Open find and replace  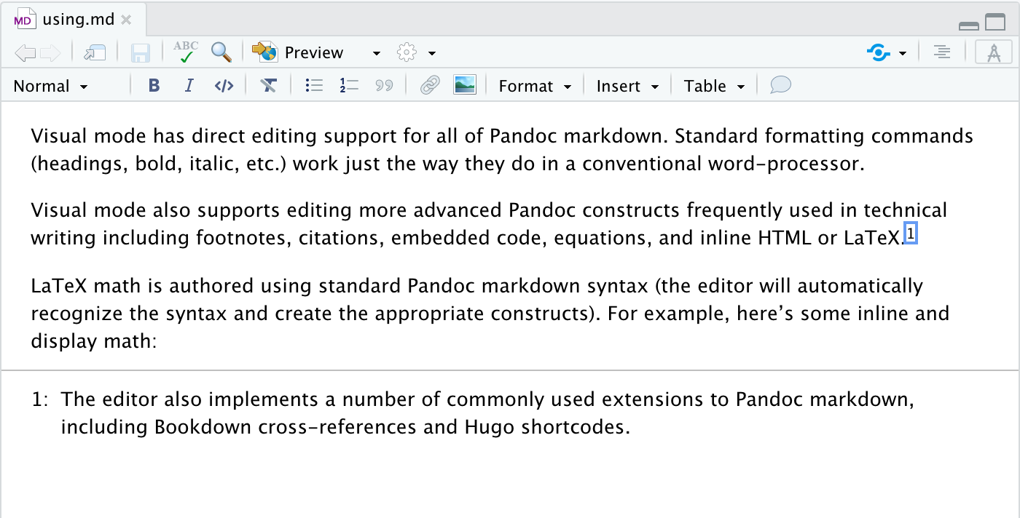(221, 52)
